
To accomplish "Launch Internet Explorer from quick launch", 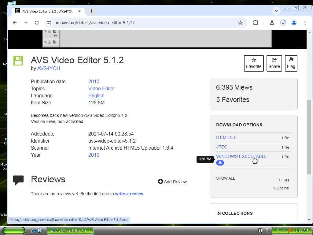I will (x=33, y=231).
